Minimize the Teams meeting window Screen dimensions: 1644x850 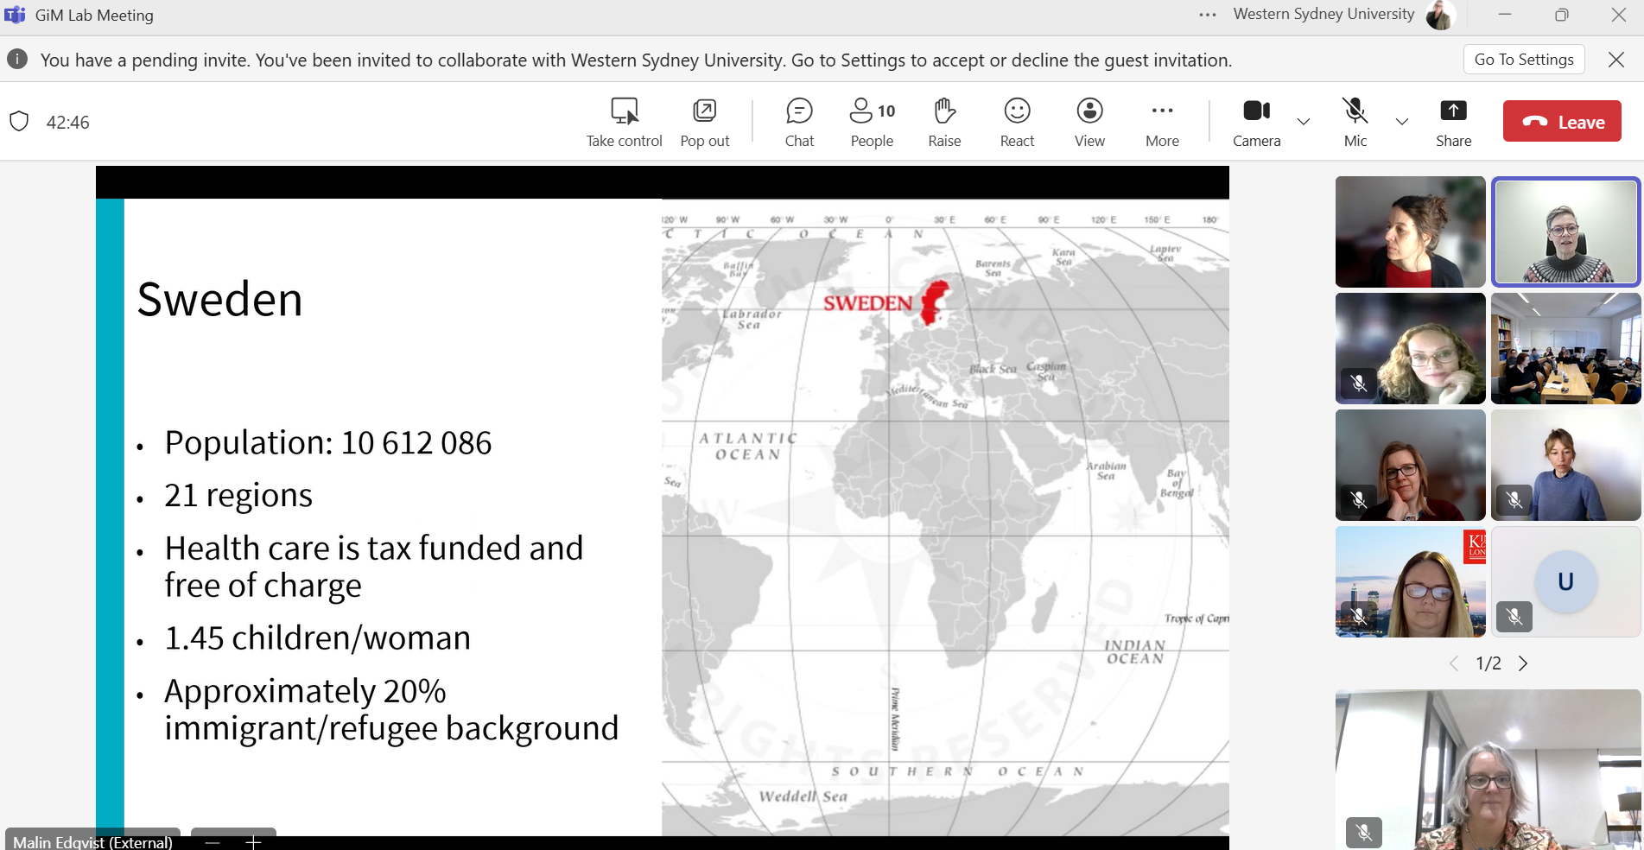(x=1505, y=15)
